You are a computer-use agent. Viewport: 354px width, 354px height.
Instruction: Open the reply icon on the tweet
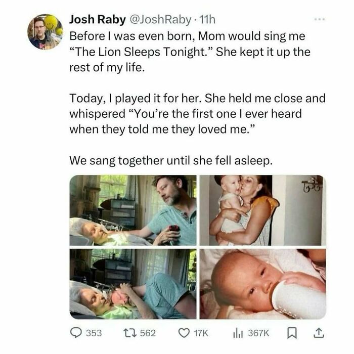[76, 332]
